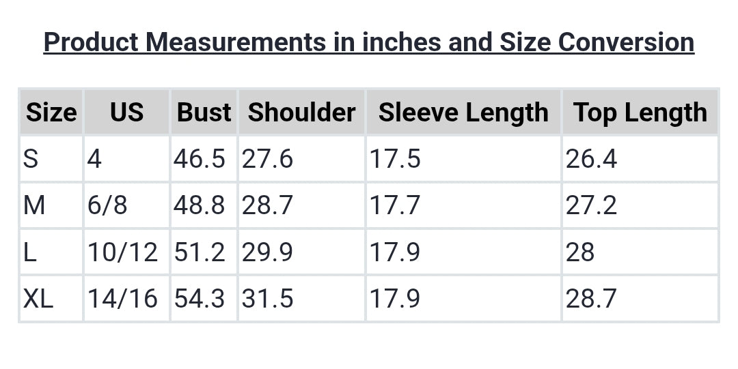The image size is (738, 369).
Task: Select the Sleeve Length column header
Action: pyautogui.click(x=463, y=113)
